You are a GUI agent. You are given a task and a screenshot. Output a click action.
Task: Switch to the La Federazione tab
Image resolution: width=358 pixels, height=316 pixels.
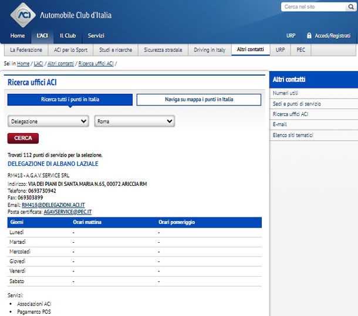26,50
